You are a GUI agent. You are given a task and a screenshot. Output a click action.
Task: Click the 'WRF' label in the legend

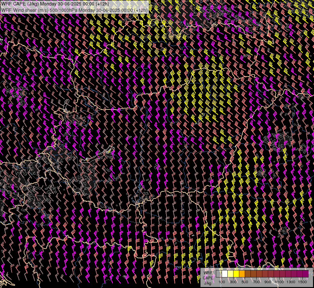coord(208,273)
